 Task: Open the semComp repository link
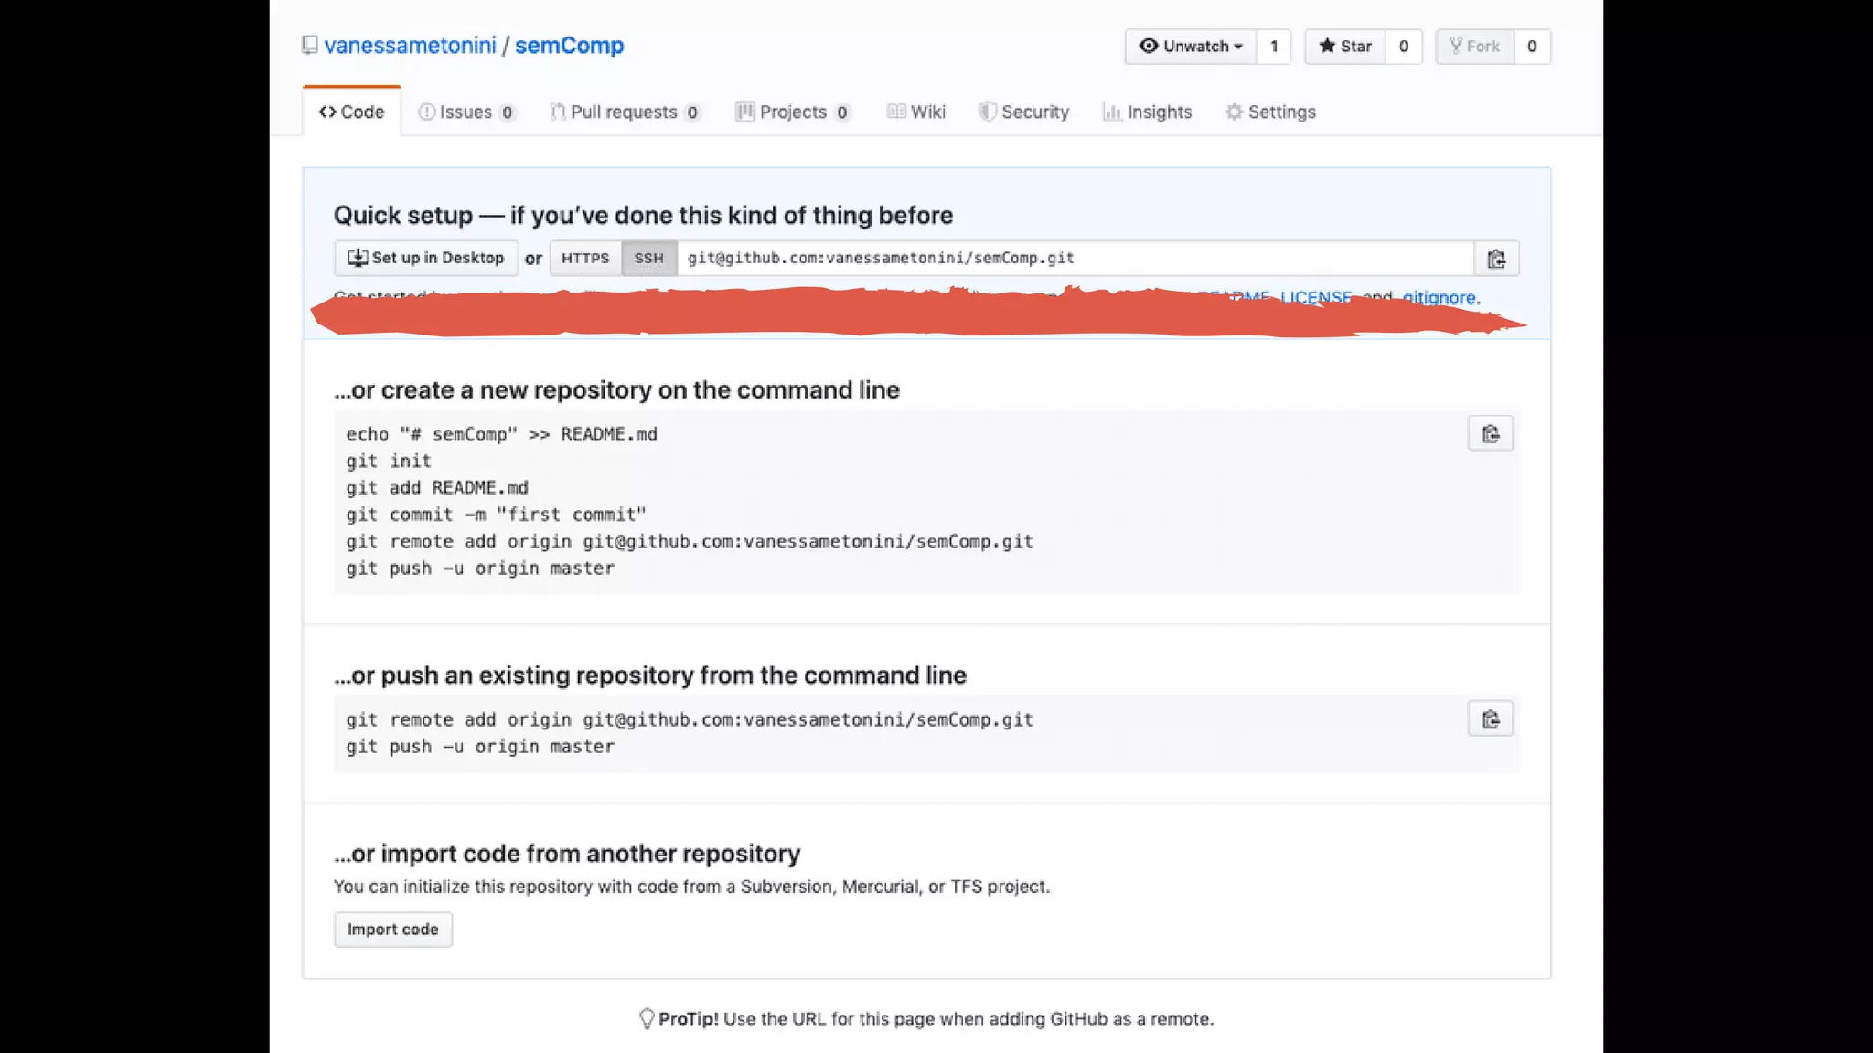pos(569,46)
